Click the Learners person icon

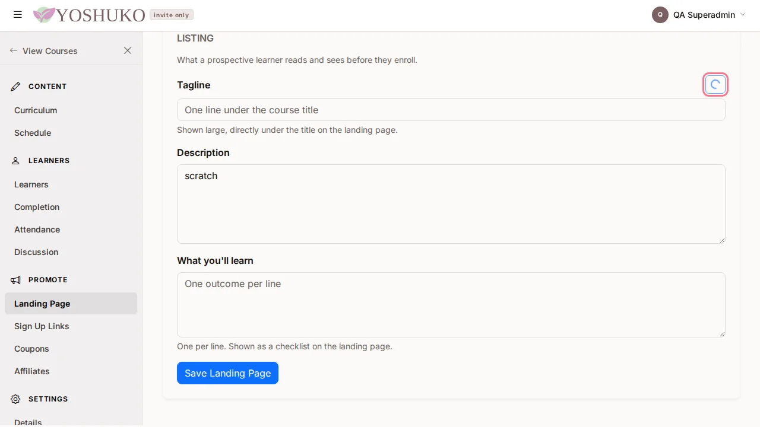(16, 161)
